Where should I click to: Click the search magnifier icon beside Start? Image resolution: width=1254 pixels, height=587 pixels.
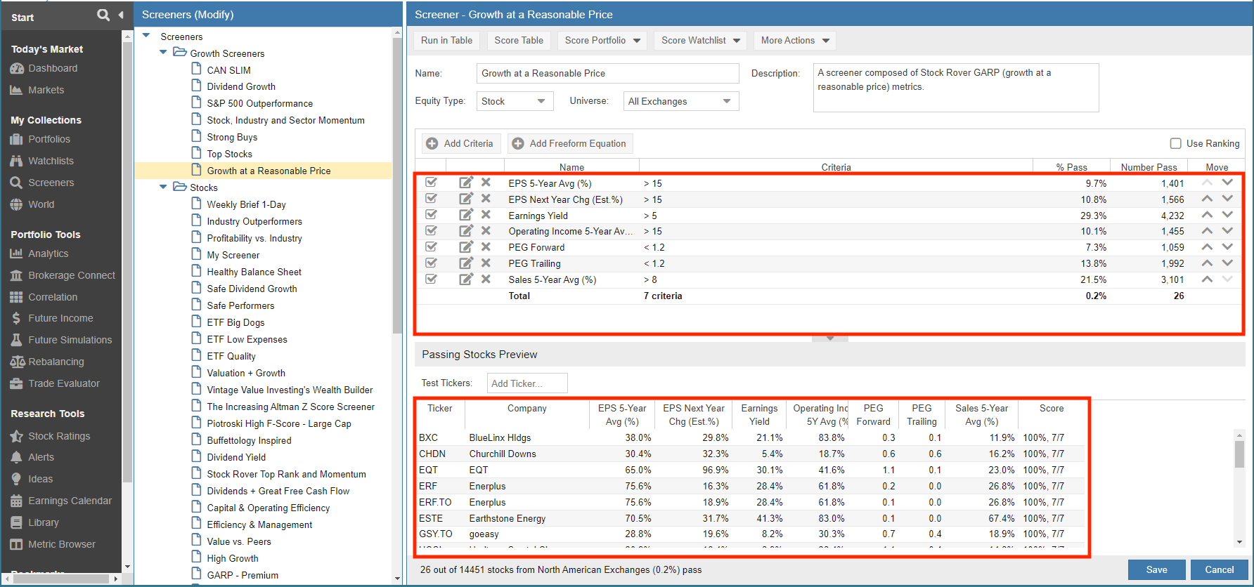[x=103, y=15]
